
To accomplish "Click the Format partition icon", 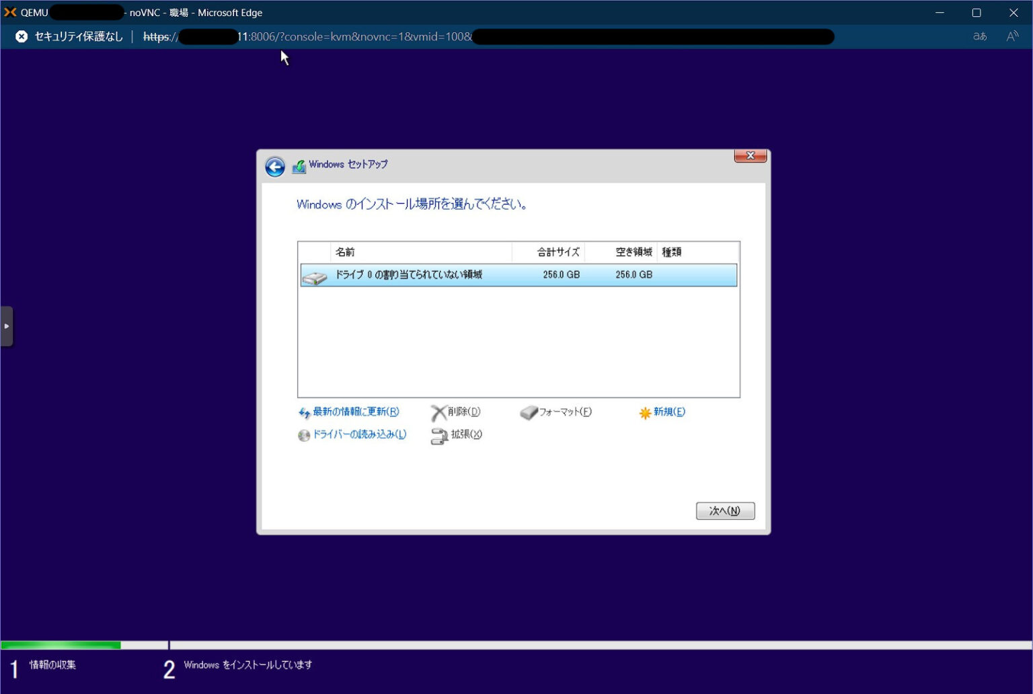I will 529,412.
